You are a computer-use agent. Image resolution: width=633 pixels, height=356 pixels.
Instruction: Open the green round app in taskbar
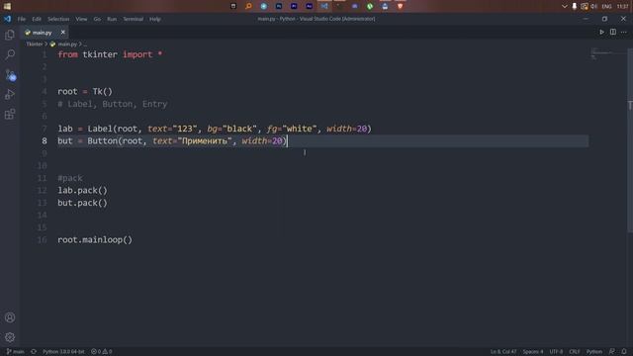370,6
